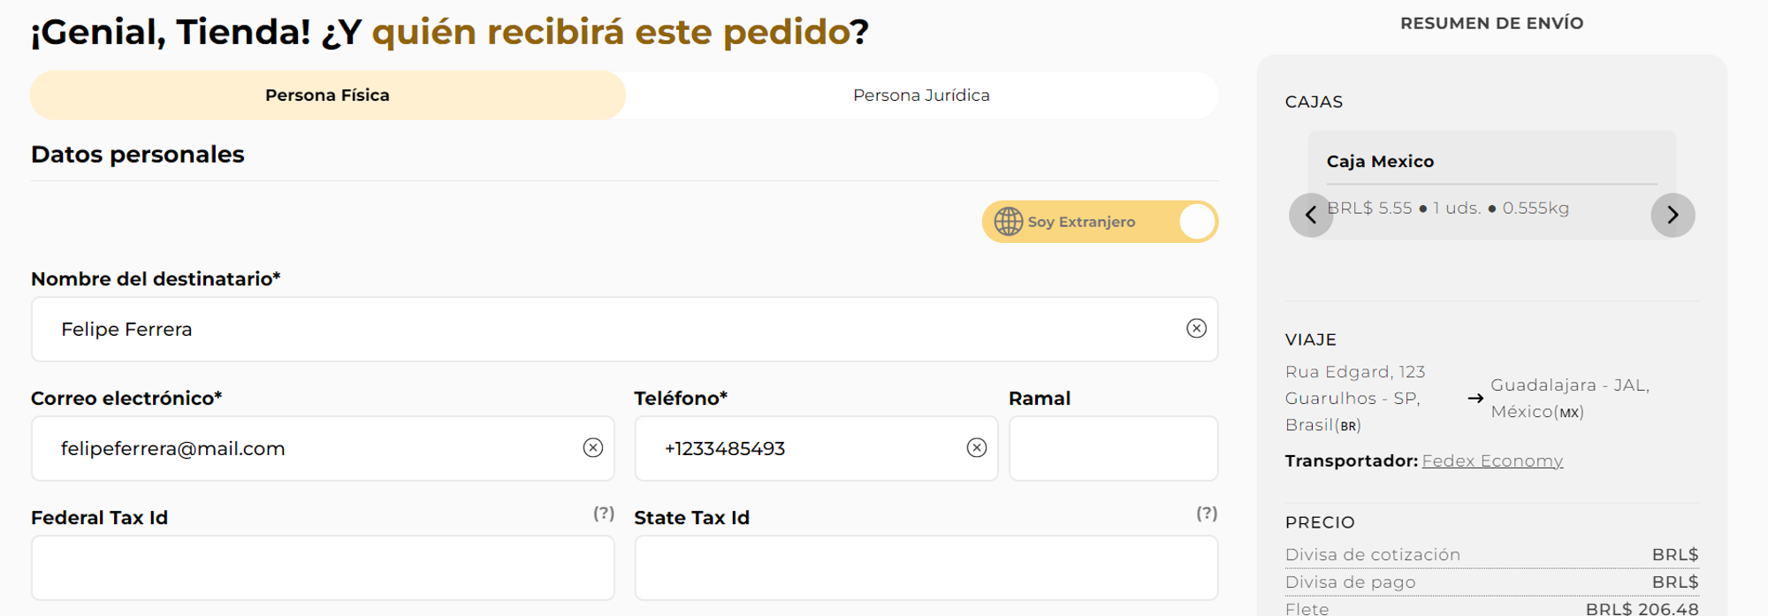
Task: Click the Flete price row
Action: 1491,608
